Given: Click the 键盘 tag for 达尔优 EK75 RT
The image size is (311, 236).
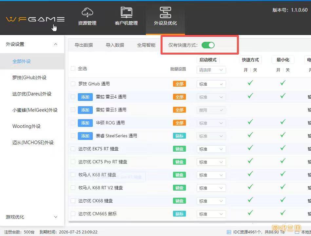Looking at the screenshot, I should click(x=179, y=149).
